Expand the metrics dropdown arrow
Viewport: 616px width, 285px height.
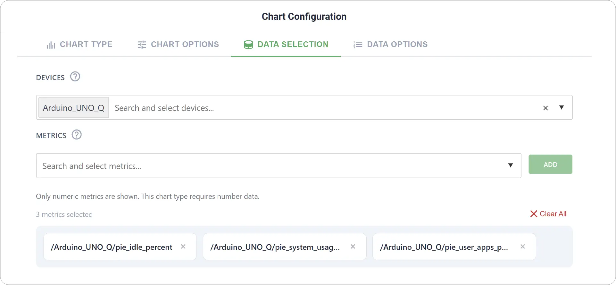click(511, 165)
